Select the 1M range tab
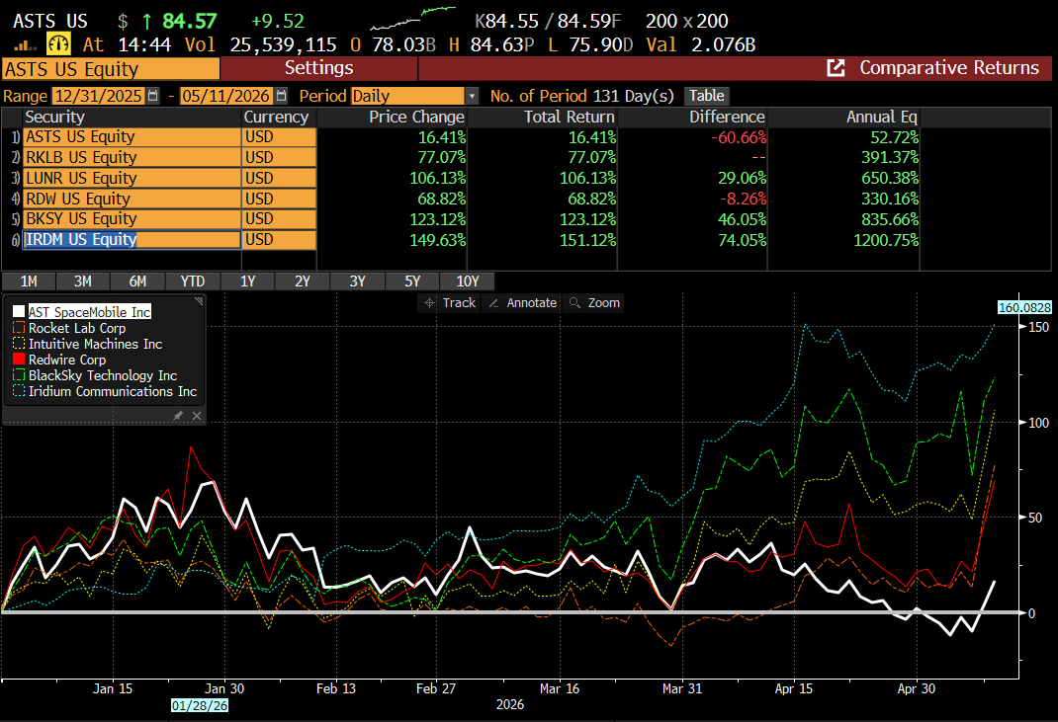Viewport: 1058px width, 722px height. (x=29, y=281)
